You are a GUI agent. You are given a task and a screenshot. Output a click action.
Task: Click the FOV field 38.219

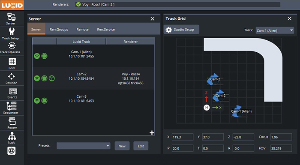pyautogui.click(x=281, y=148)
